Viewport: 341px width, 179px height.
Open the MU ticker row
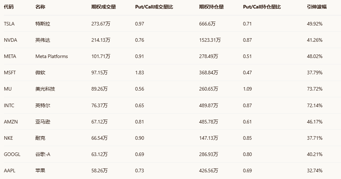pos(8,89)
